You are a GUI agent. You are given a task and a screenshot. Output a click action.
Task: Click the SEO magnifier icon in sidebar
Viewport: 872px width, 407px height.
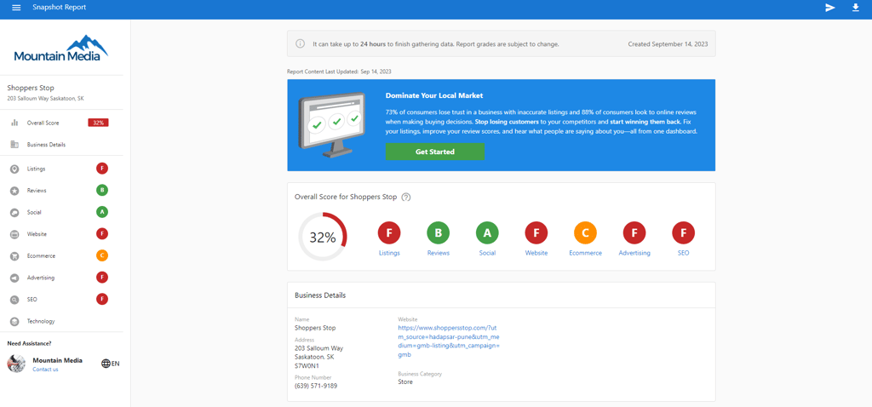pos(15,300)
